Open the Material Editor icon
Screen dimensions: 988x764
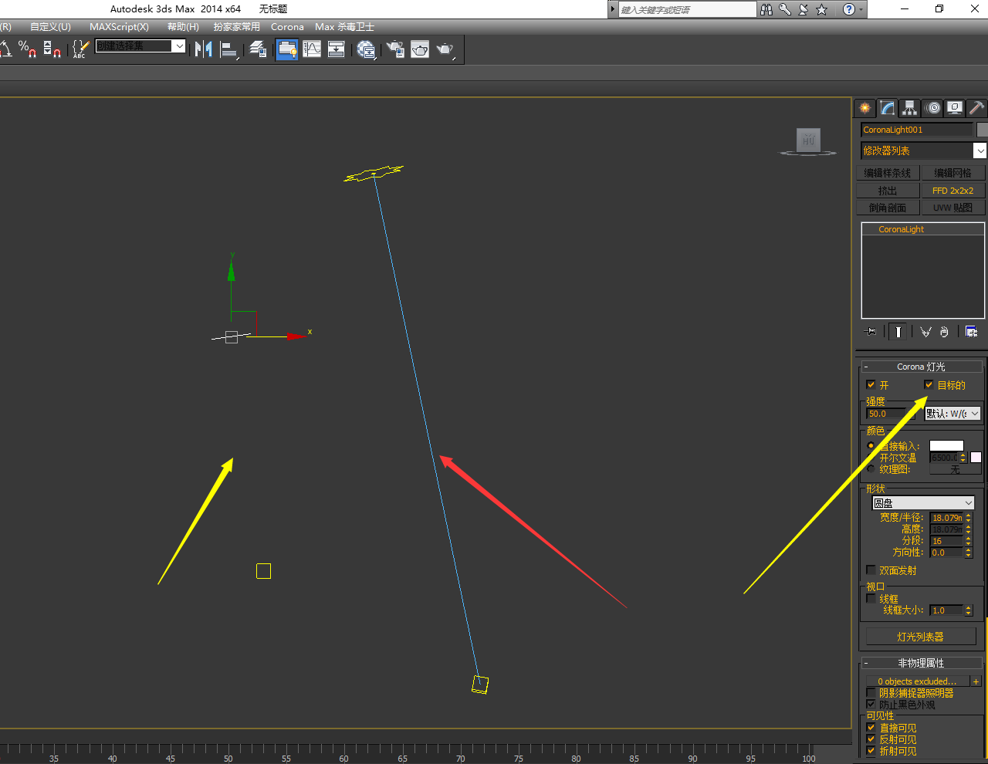click(367, 49)
